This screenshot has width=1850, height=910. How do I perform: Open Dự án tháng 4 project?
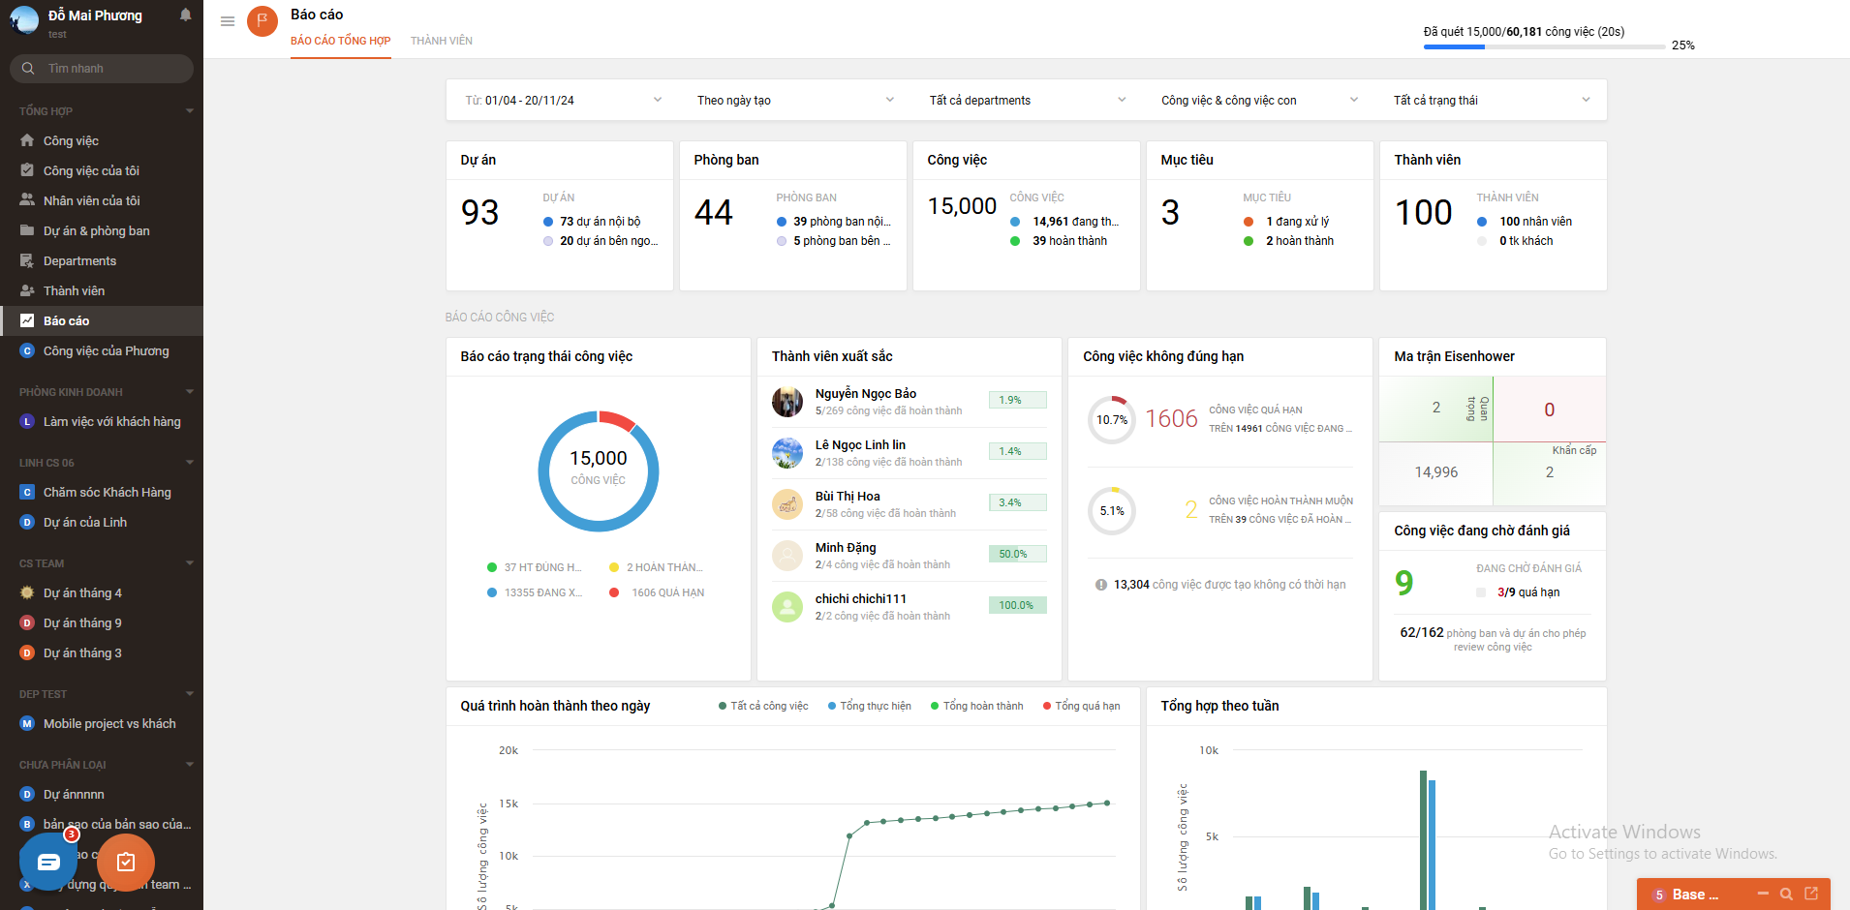coord(102,592)
